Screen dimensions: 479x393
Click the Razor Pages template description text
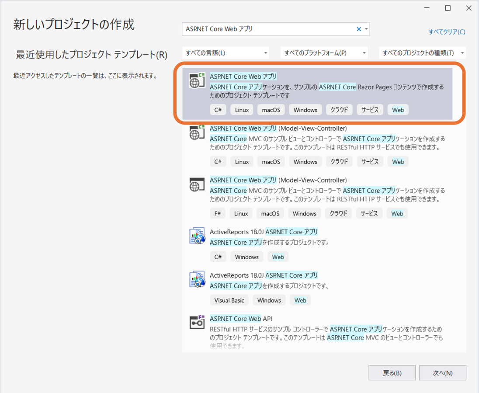(x=326, y=91)
